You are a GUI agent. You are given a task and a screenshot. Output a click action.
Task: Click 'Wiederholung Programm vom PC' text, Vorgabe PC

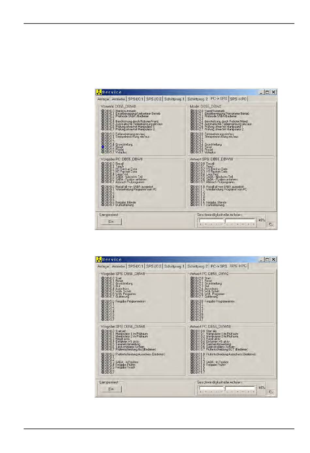tap(136, 189)
